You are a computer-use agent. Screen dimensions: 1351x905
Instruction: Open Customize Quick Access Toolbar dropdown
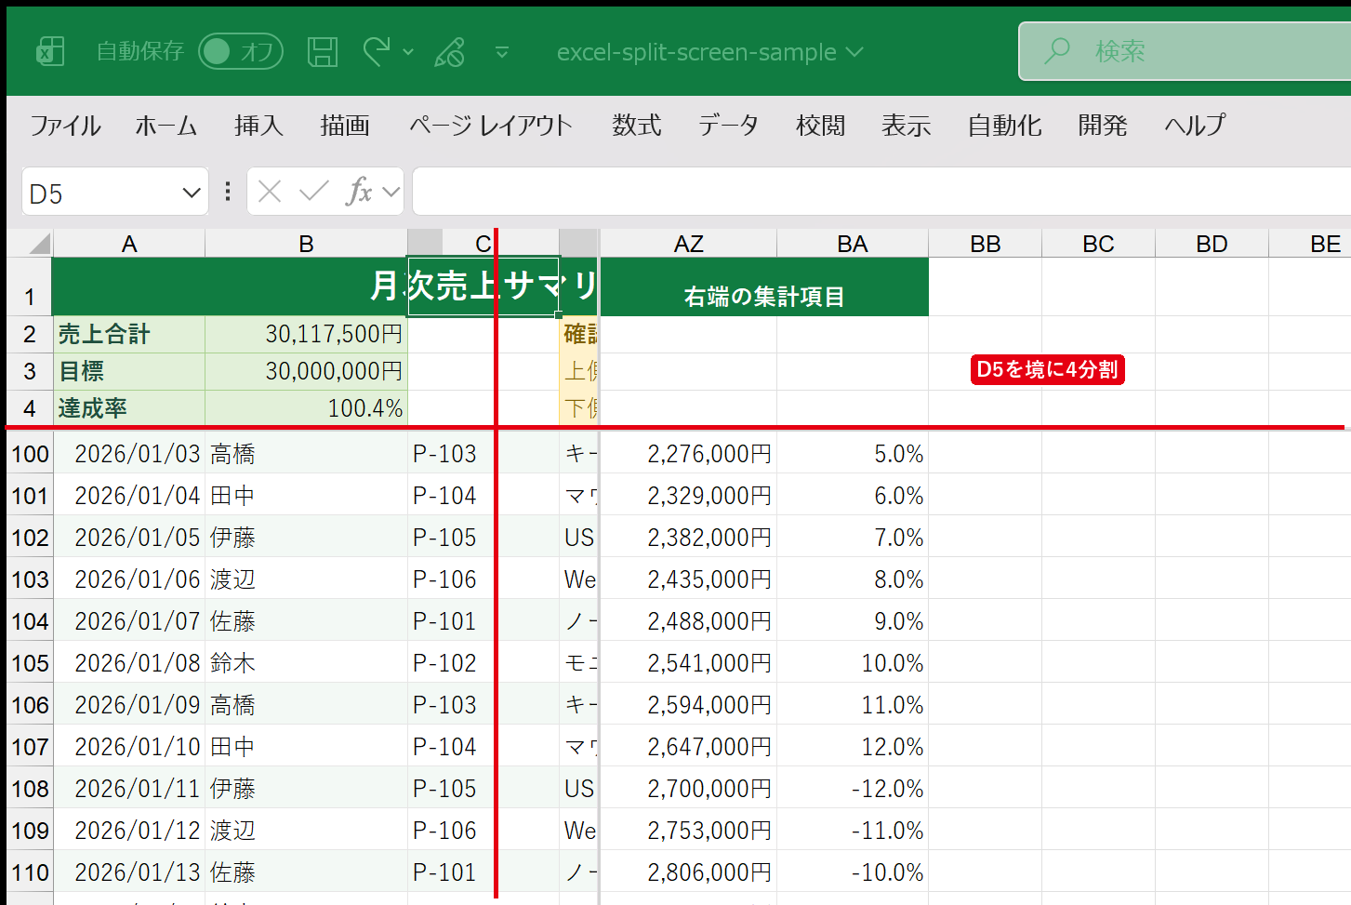(502, 52)
